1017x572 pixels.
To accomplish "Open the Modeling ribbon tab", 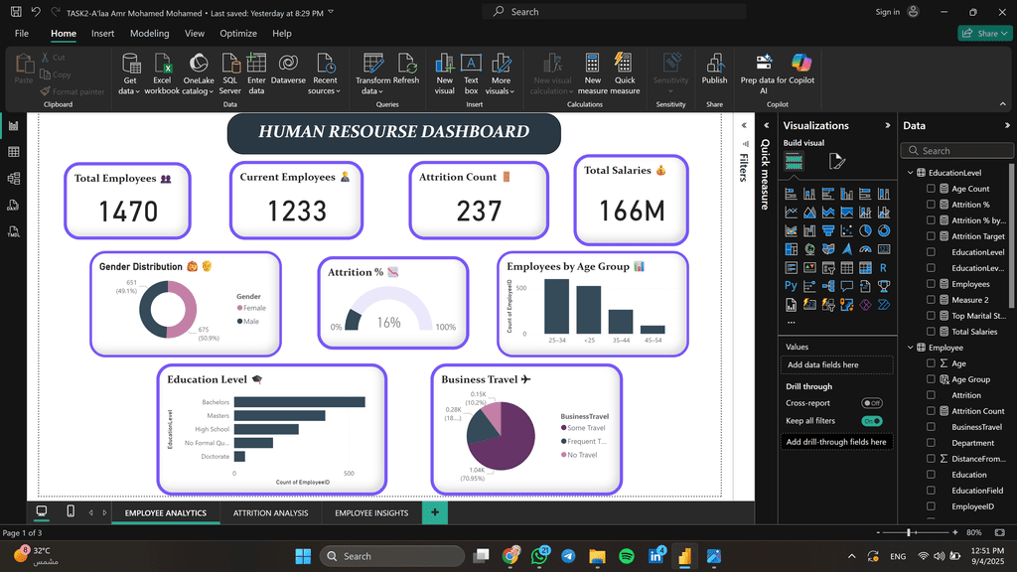I will click(x=150, y=33).
